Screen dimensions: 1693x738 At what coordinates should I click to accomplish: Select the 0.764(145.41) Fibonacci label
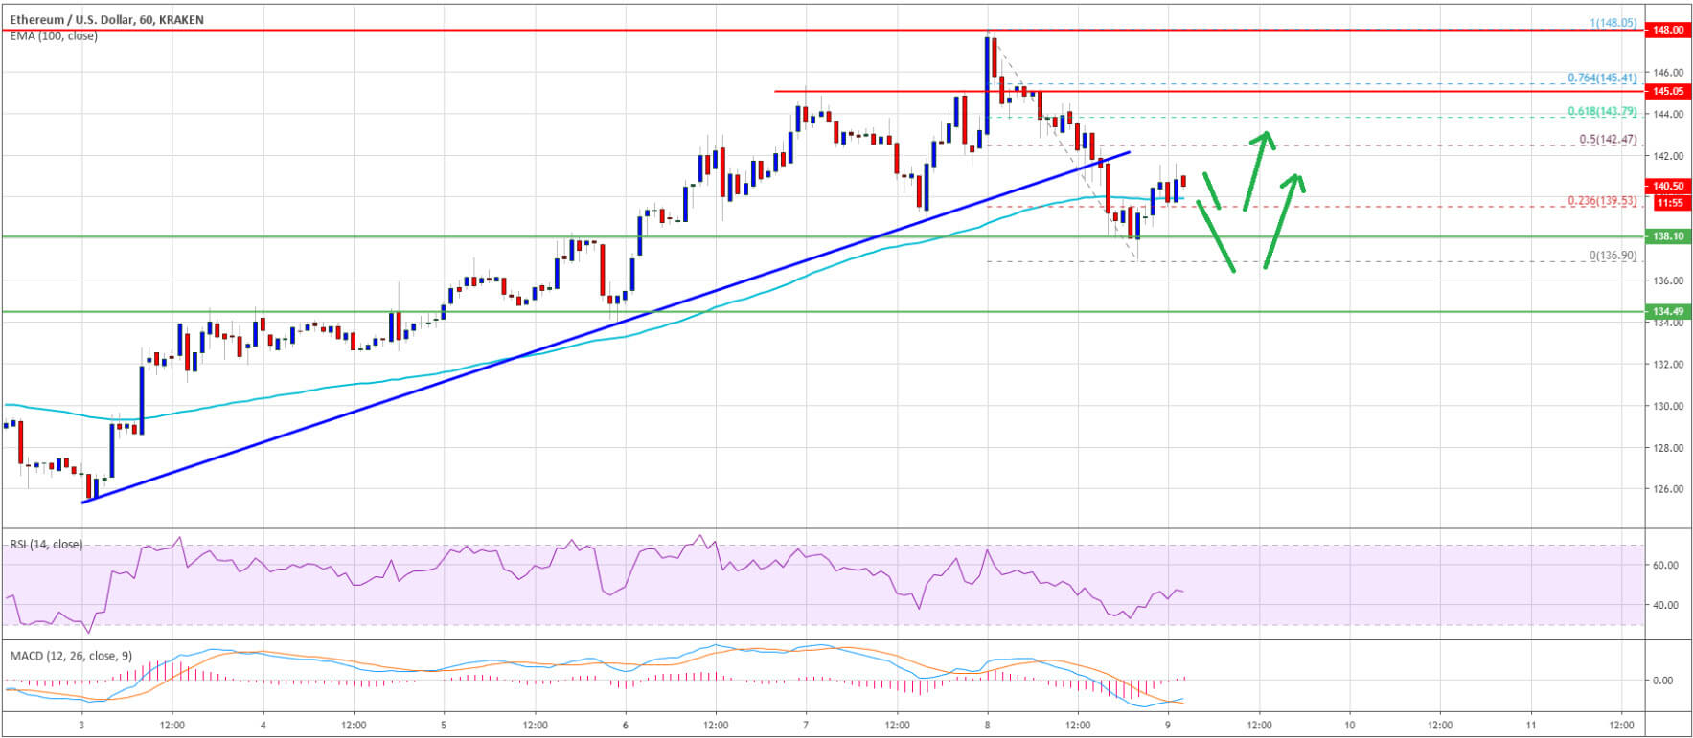point(1602,78)
